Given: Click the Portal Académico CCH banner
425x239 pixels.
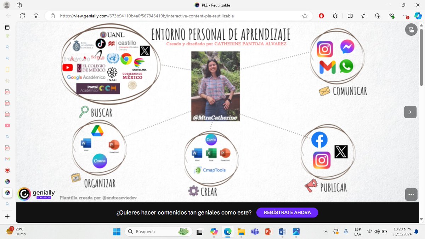Looking at the screenshot, I should click(98, 89).
